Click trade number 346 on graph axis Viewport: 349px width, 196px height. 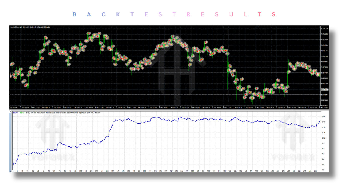click(235, 171)
